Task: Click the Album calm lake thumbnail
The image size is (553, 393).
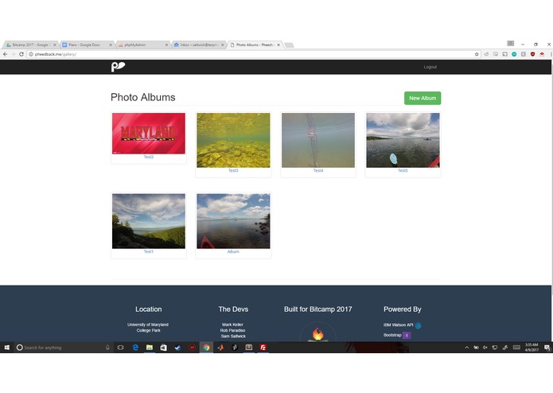Action: 233,221
